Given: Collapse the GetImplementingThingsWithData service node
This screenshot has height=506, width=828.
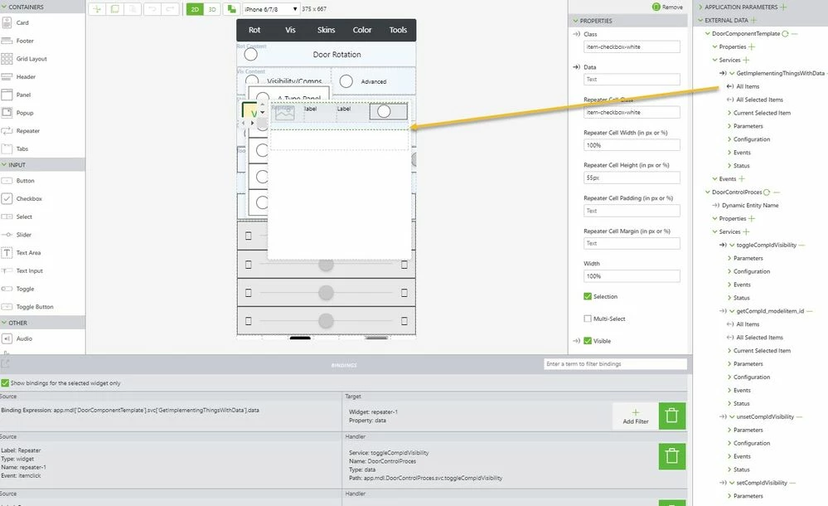Looking at the screenshot, I should point(732,73).
